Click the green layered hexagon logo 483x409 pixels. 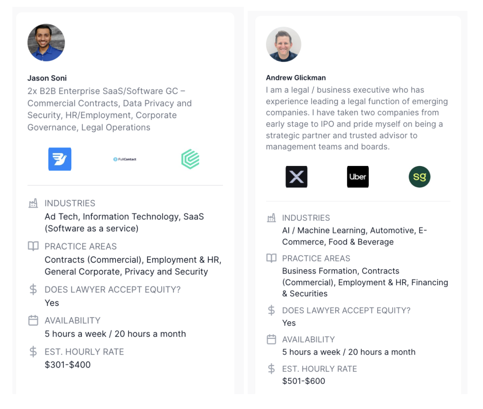(x=190, y=159)
